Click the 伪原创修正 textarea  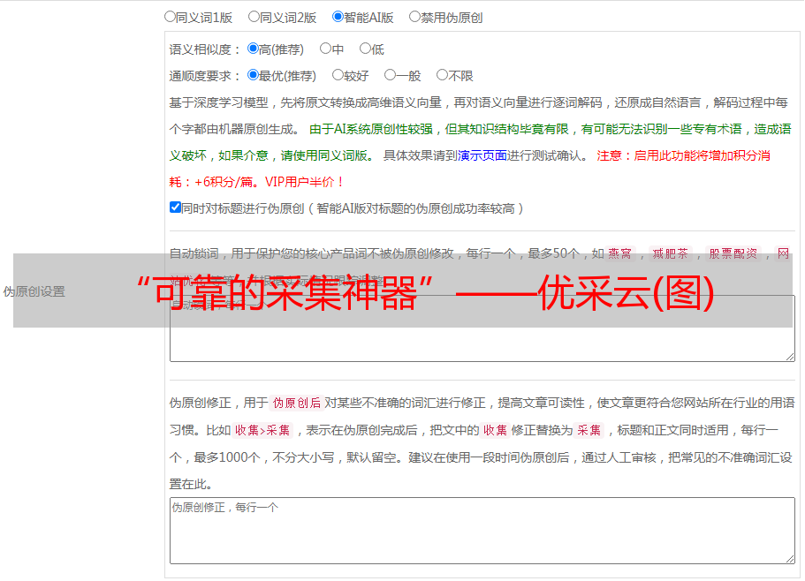(x=482, y=531)
